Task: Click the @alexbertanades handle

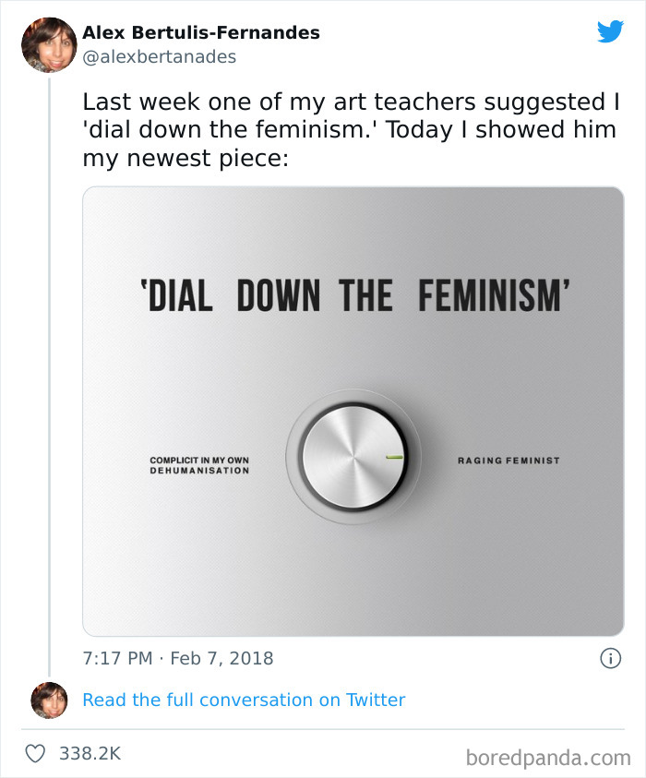Action: [159, 56]
